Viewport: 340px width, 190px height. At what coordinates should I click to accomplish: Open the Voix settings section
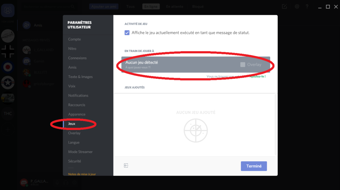[x=72, y=86]
